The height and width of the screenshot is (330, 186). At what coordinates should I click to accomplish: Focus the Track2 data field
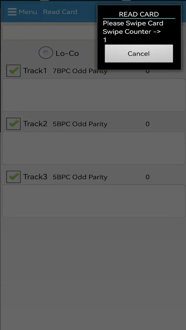[x=94, y=148]
